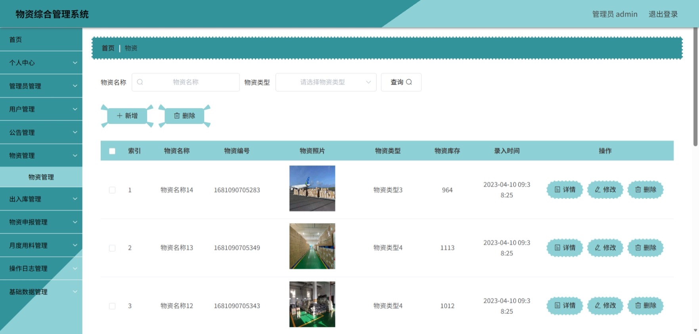Open the 物资类型 dropdown selector
Viewport: 699px width, 334px height.
[x=326, y=82]
